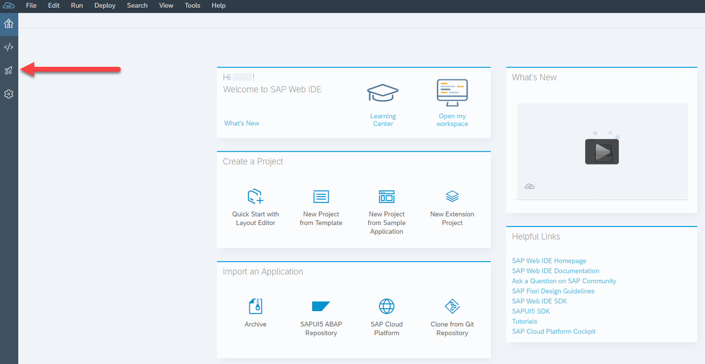Open the Run menu
The width and height of the screenshot is (705, 364).
tap(77, 5)
